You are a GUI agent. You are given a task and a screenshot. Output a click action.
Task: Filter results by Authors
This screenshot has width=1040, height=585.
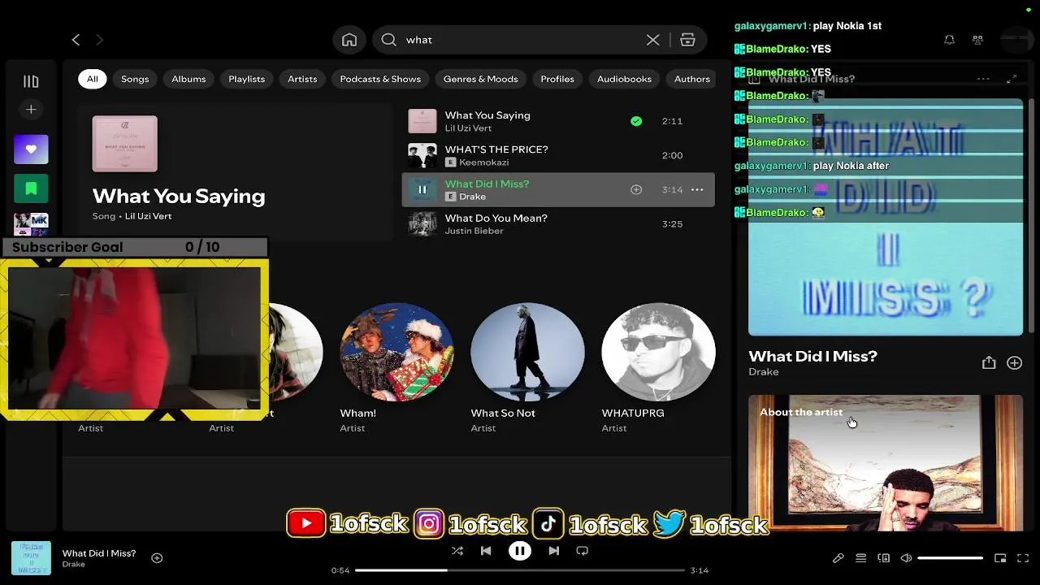pyautogui.click(x=692, y=79)
